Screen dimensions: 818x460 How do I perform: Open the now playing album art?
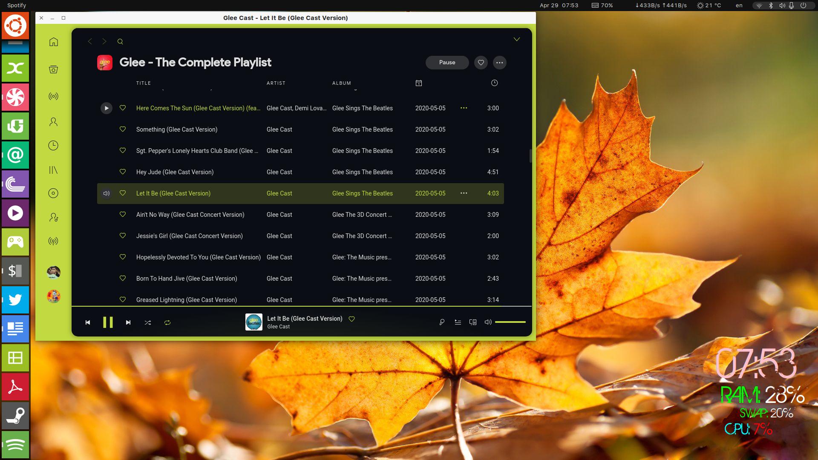coord(254,322)
